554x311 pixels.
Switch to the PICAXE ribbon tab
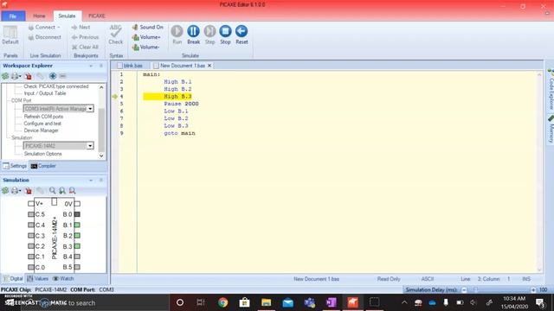96,16
